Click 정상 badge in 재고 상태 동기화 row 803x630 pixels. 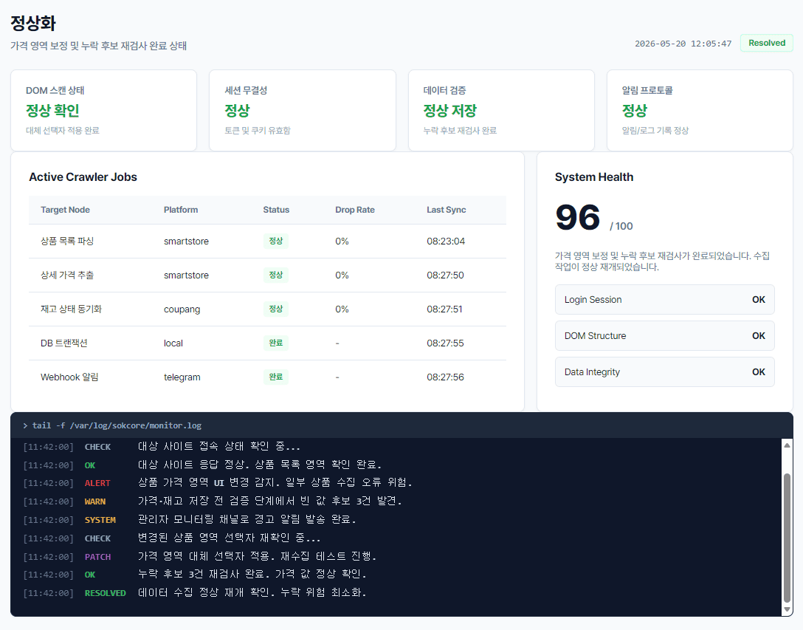pos(275,309)
